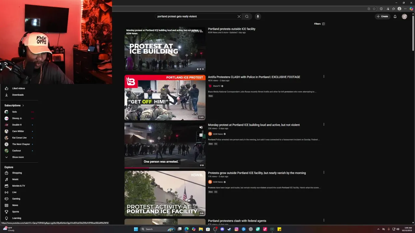Image resolution: width=415 pixels, height=233 pixels.
Task: Seek on hovered video's red progress bar
Action: [137, 168]
